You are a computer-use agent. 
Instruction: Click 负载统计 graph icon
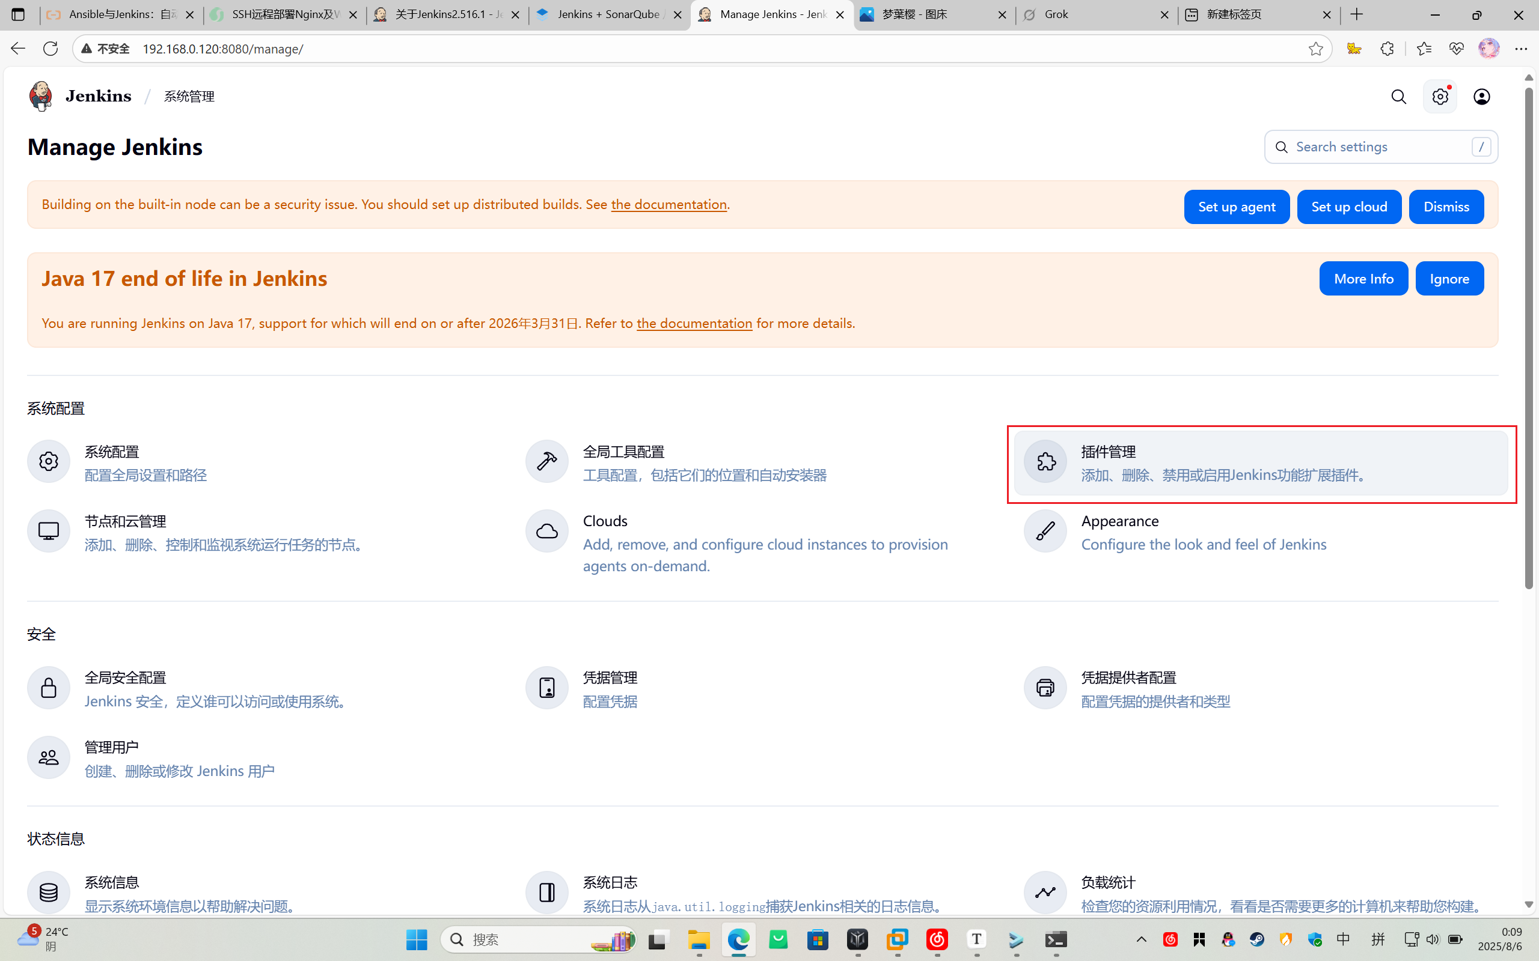pyautogui.click(x=1045, y=893)
